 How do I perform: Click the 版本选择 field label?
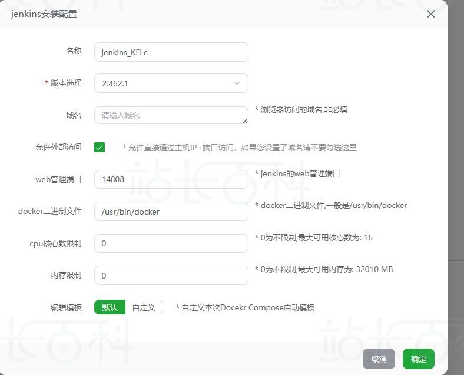coord(66,83)
